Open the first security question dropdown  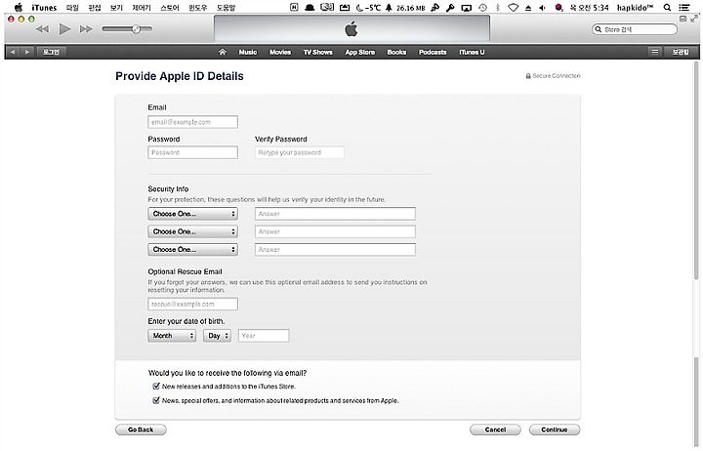192,214
